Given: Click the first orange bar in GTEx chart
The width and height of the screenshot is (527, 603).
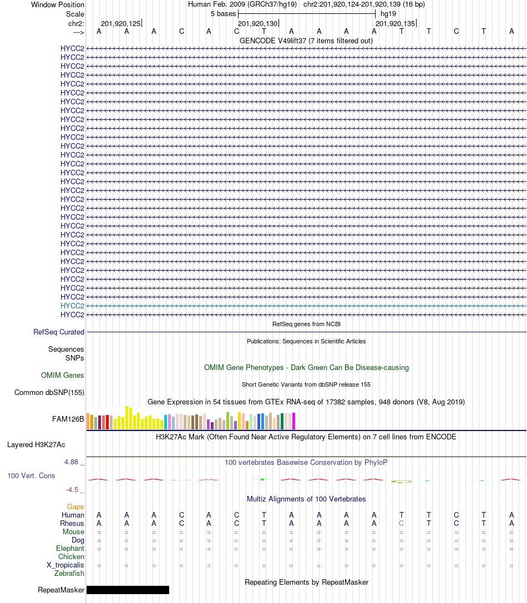Looking at the screenshot, I should click(x=88, y=421).
